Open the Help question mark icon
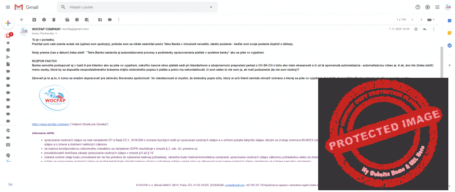The height and width of the screenshot is (192, 455). [418, 7]
